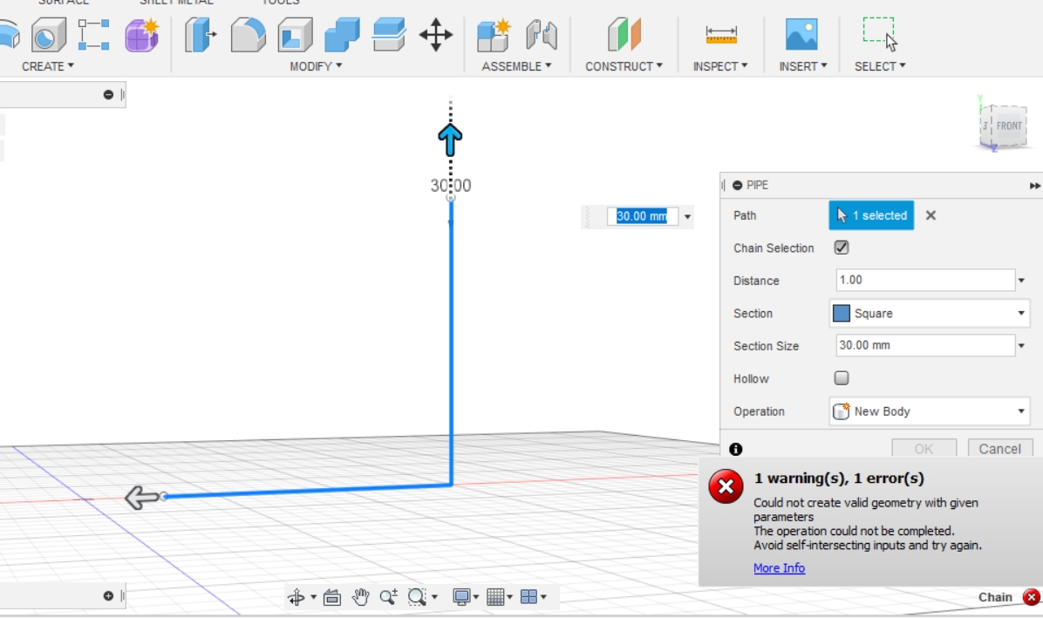1043x618 pixels.
Task: Open the MODIFY dropdown menu
Action: click(x=316, y=66)
